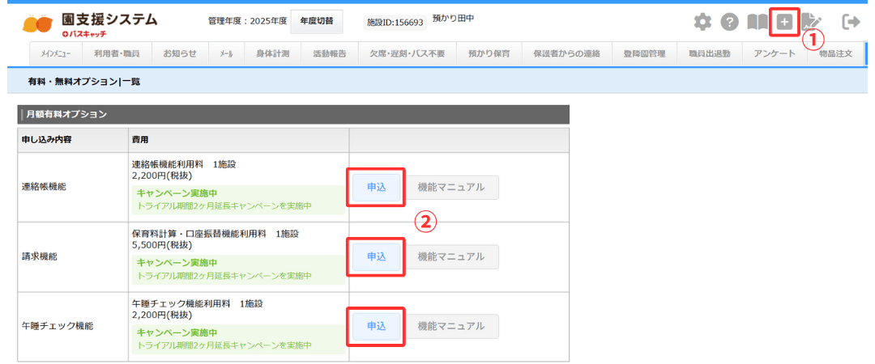Screen dimensions: 875x364
Task: Select the 預かり保育 tab
Action: click(489, 54)
